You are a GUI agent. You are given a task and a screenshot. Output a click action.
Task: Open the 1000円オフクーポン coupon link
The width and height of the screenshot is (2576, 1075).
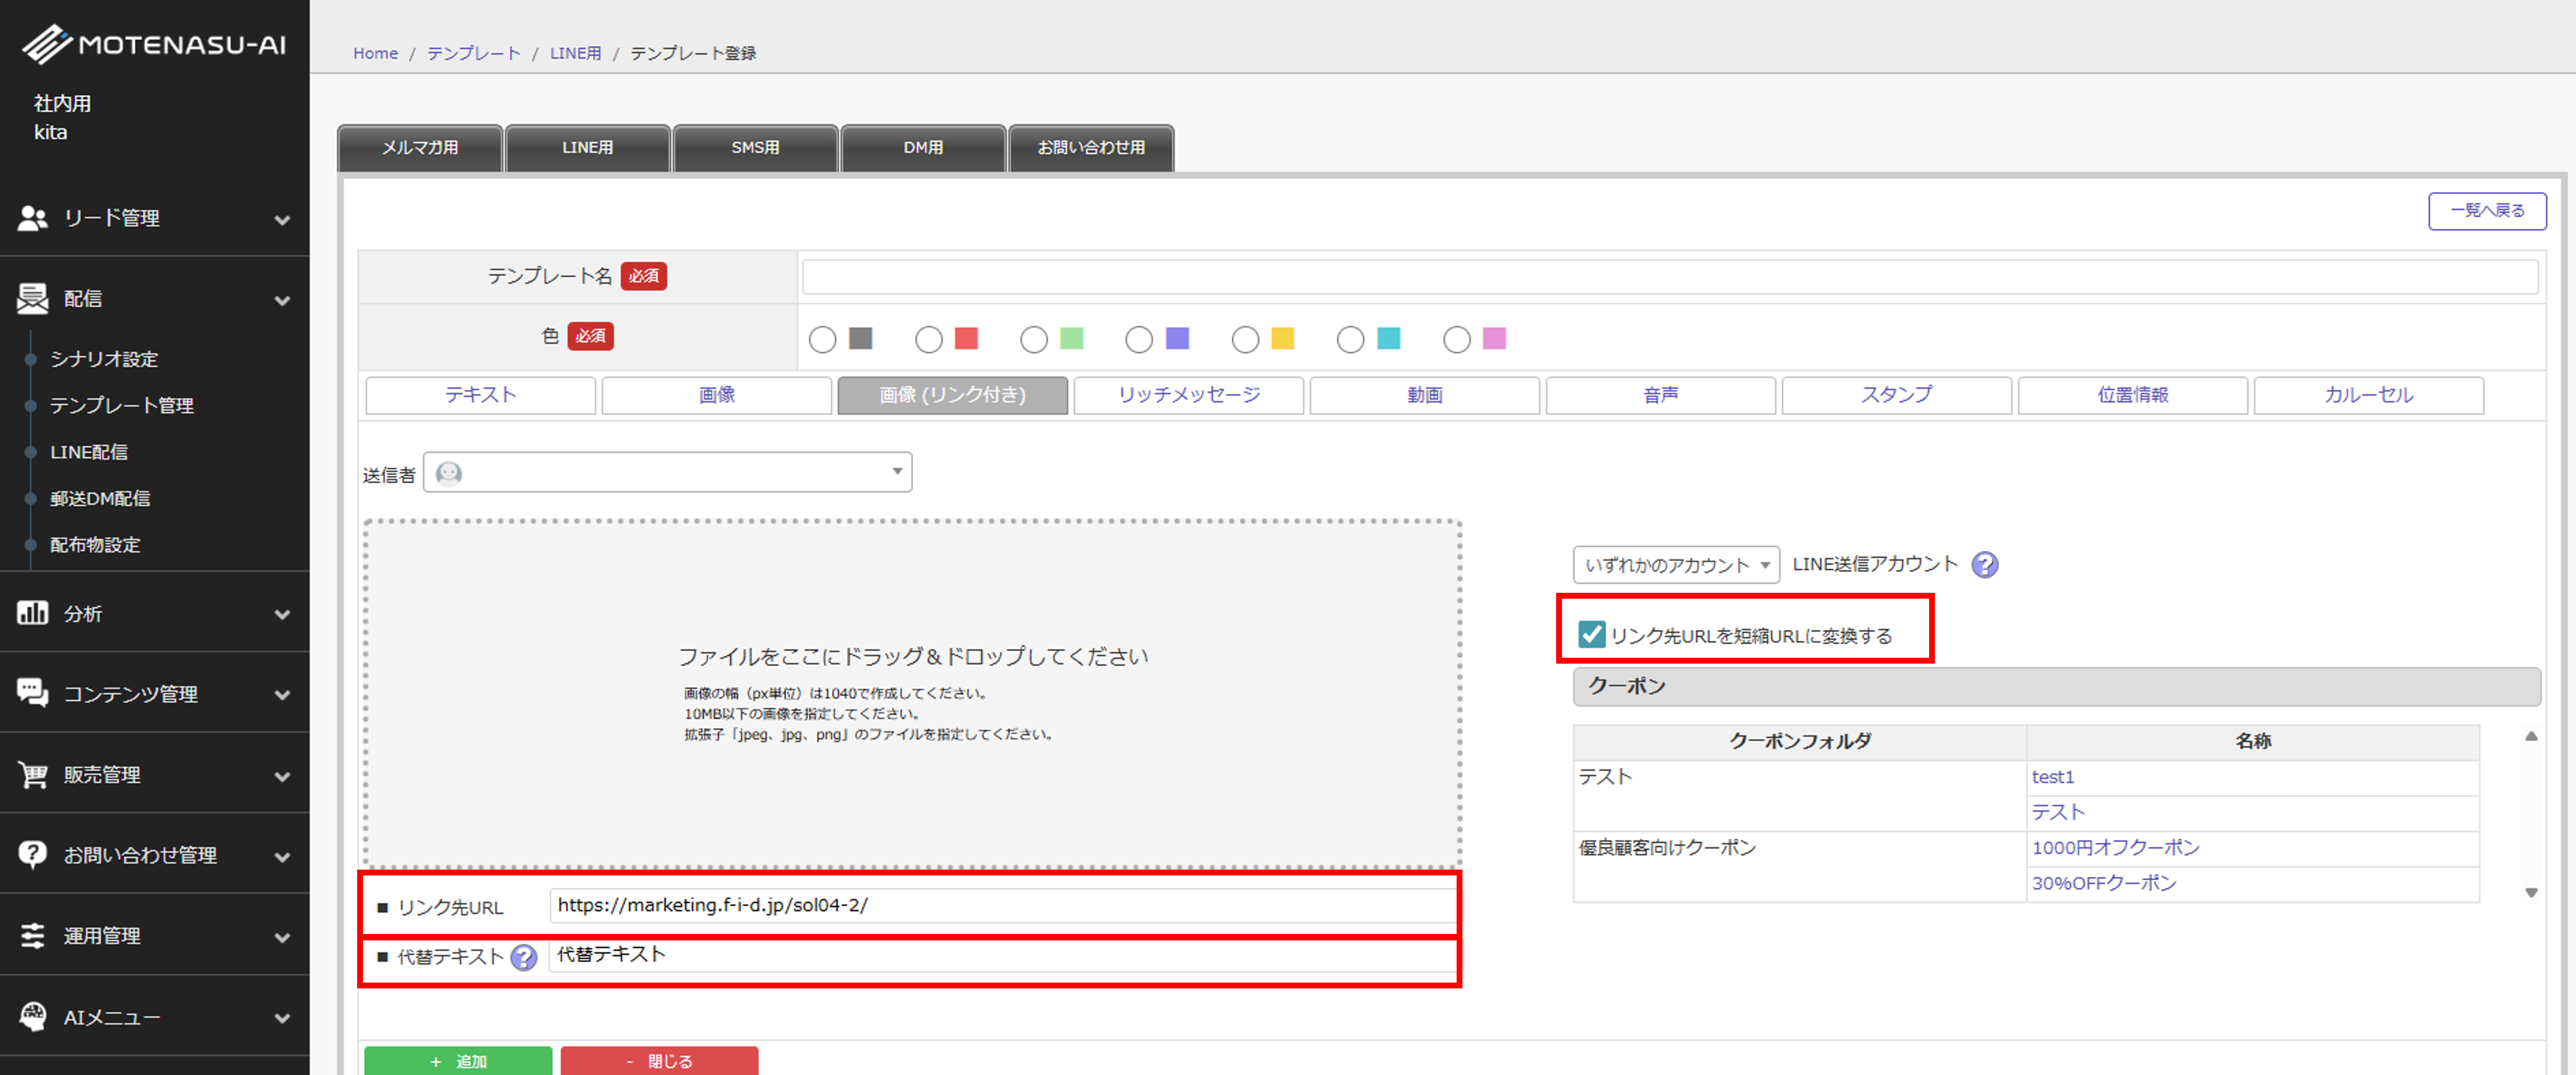click(2115, 848)
